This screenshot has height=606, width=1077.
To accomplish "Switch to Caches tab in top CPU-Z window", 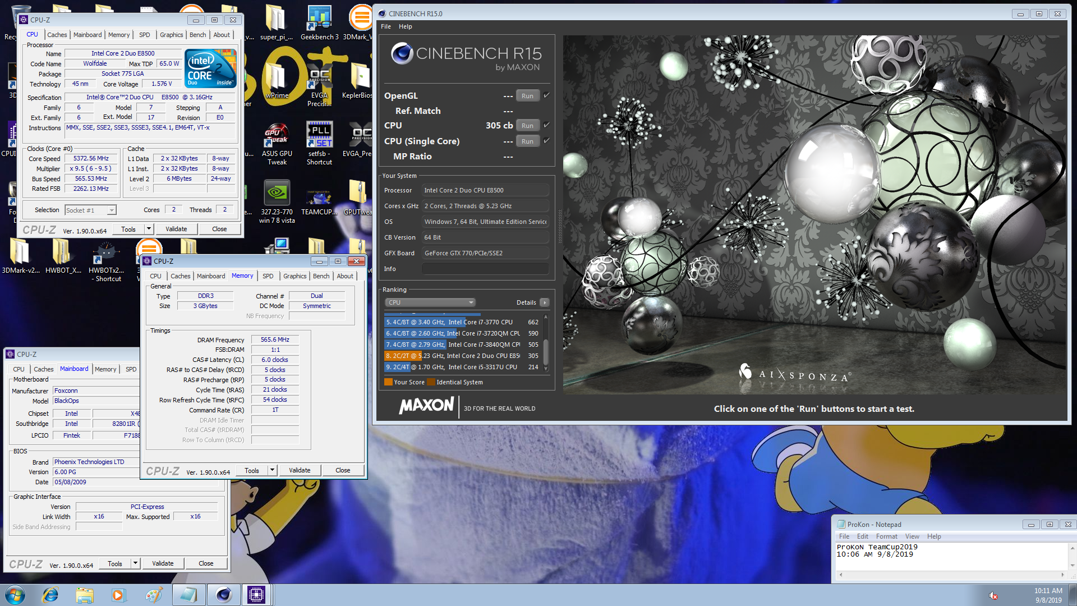I will point(57,35).
